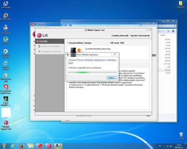Close the LG Mobile Support Tool window

(150, 30)
